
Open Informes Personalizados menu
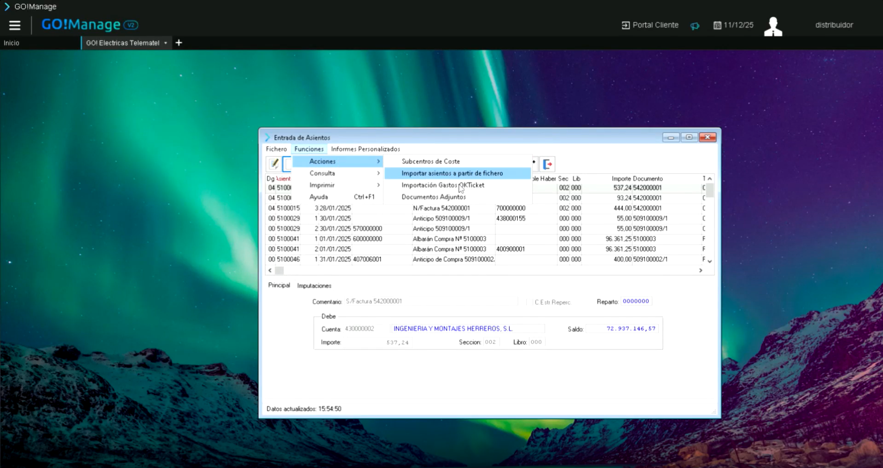click(365, 149)
